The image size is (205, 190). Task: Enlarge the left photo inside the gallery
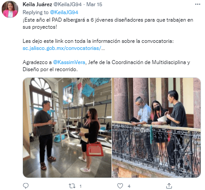[x=67, y=128]
